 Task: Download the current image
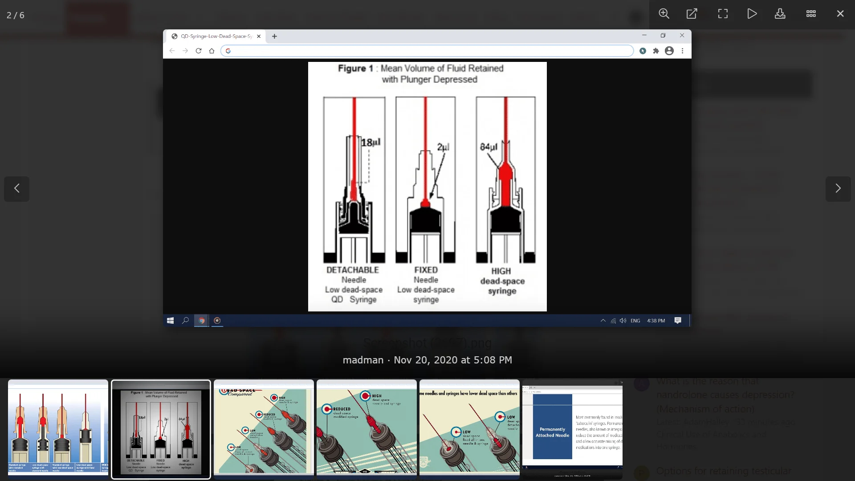[x=780, y=14]
